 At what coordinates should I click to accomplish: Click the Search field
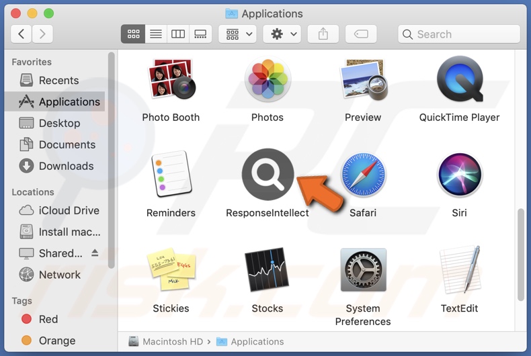click(x=459, y=34)
